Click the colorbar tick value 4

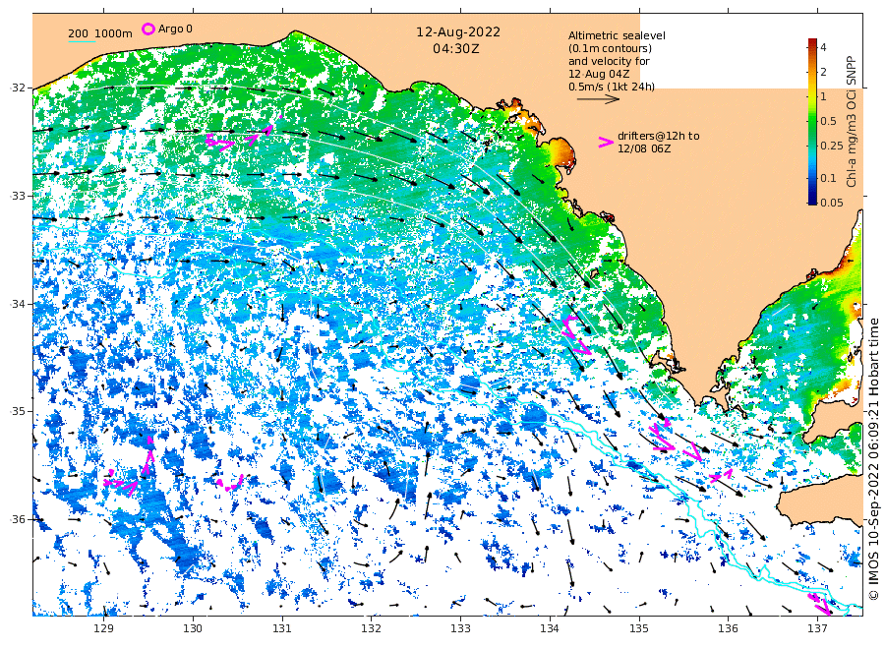coord(823,47)
